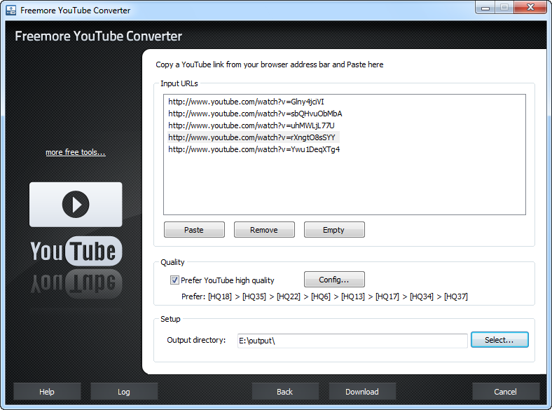Image resolution: width=552 pixels, height=410 pixels.
Task: Click Select to choose output directory
Action: pyautogui.click(x=499, y=340)
